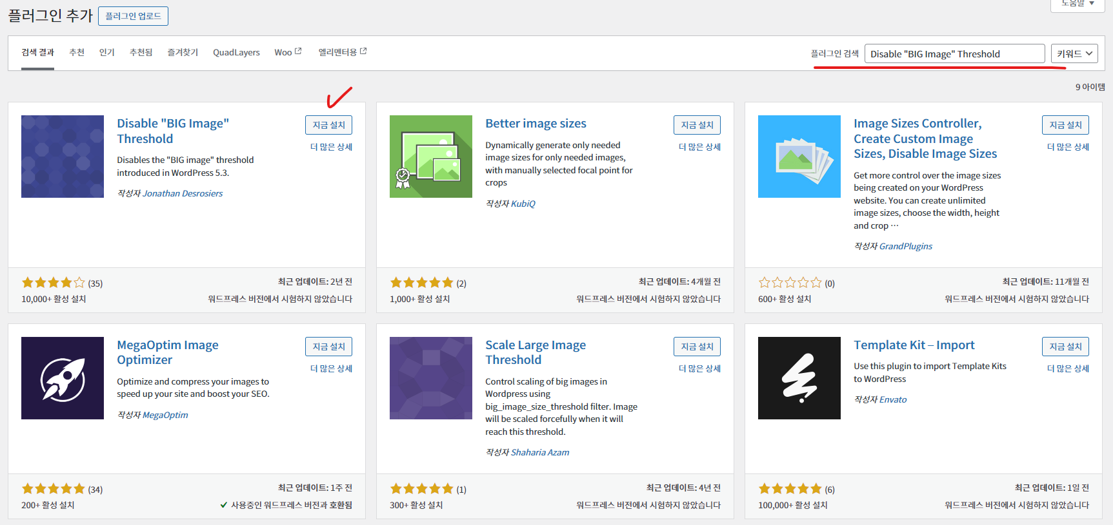Install Template Kit – Import with 지금 설치

pos(1065,347)
